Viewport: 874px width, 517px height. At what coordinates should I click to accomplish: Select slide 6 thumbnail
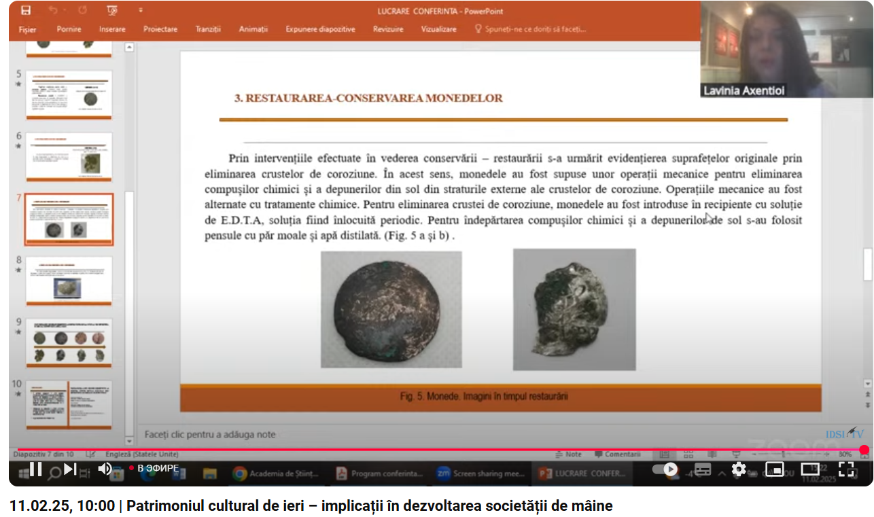click(x=69, y=157)
